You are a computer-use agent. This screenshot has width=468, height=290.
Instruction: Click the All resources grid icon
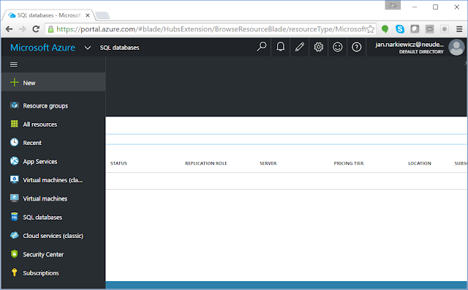15,124
